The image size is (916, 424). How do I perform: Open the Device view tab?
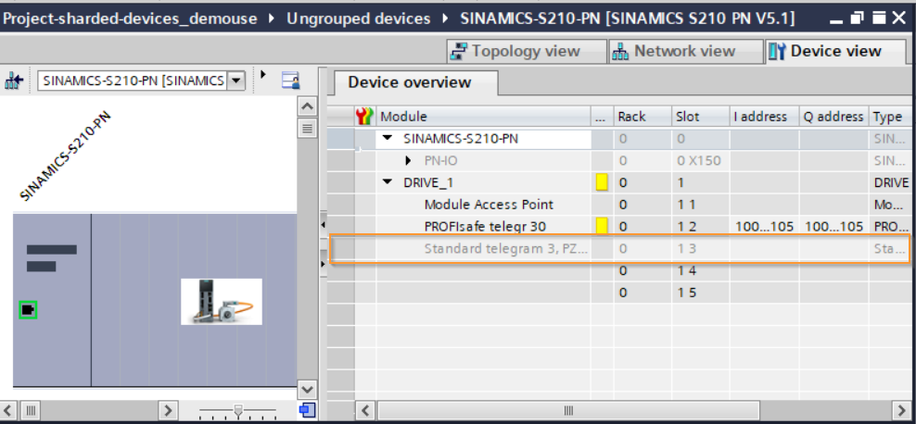[x=835, y=51]
